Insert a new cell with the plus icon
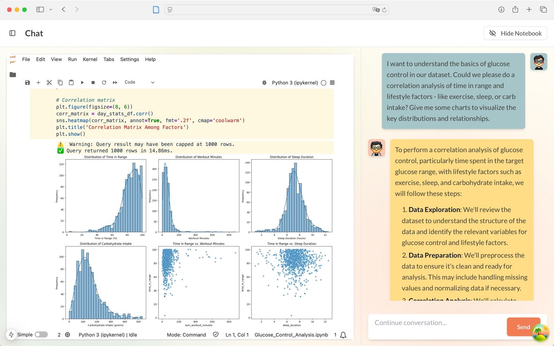 tap(38, 82)
